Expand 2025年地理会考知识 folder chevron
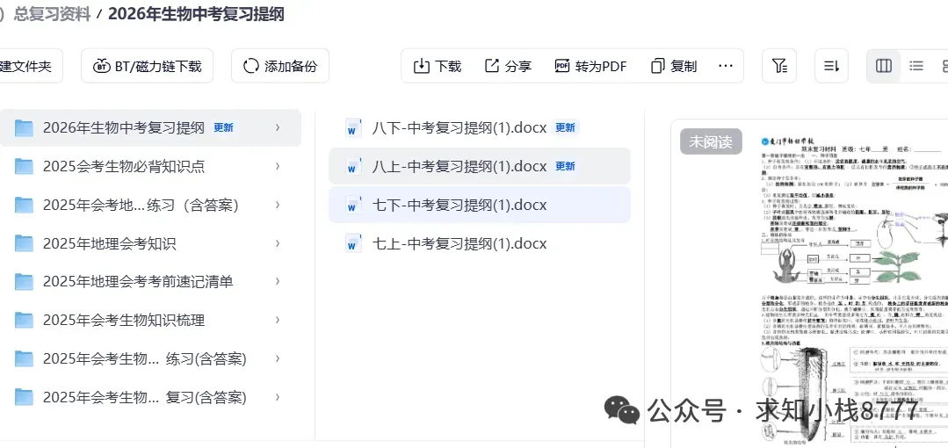The height and width of the screenshot is (448, 948). tap(278, 243)
